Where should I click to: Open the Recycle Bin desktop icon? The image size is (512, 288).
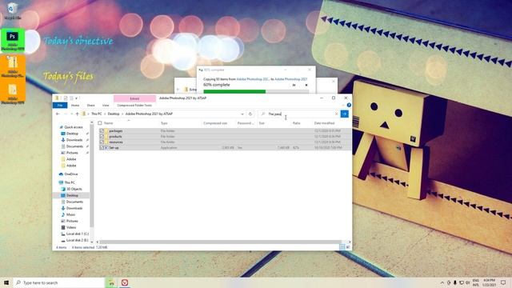13,10
